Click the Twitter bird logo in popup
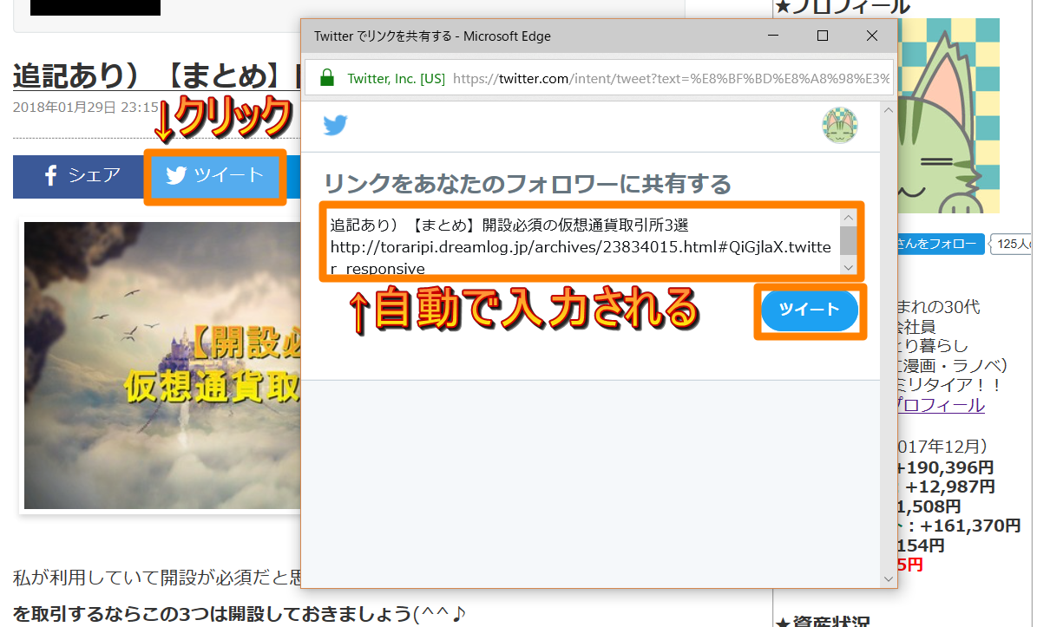Image resolution: width=1037 pixels, height=627 pixels. click(335, 125)
